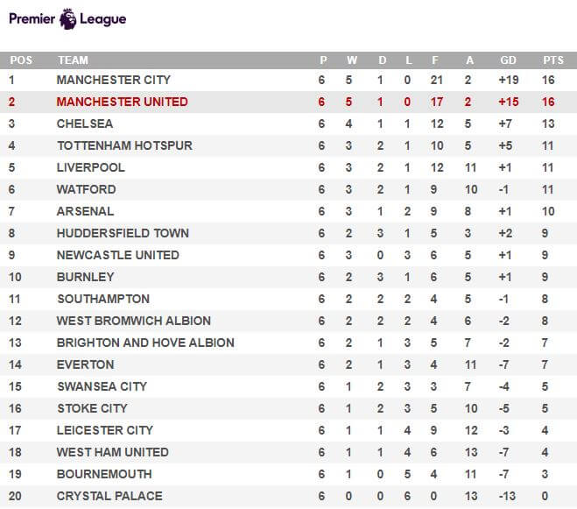
Task: Select the Manchester City team name
Action: 113,80
